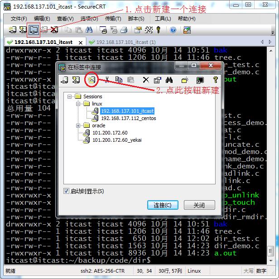The image size is (279, 279).
Task: Click the Print Selection icon in main toolbar
Action: [114, 30]
